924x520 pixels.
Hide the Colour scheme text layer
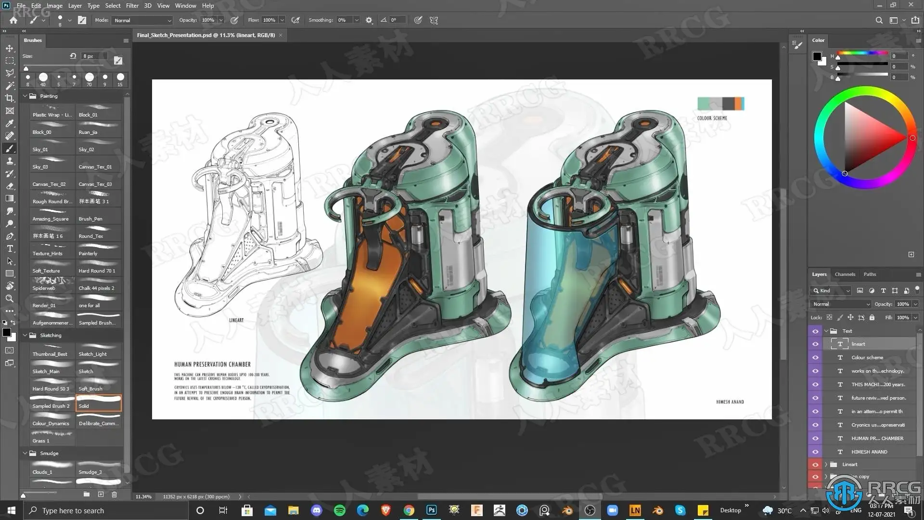point(815,357)
